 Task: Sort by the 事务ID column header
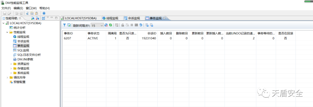tap(74, 33)
